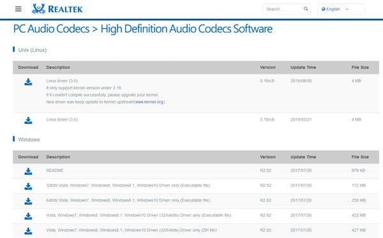Click the 2014/05/21 update time cell

coord(301,119)
